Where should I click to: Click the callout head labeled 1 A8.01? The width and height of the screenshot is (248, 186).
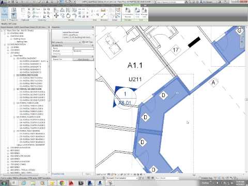click(125, 98)
